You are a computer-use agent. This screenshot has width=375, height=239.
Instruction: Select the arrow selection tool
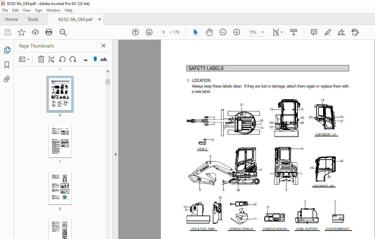[x=195, y=32]
